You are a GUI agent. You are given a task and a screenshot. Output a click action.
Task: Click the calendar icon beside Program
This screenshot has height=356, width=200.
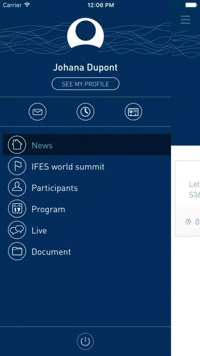17,209
